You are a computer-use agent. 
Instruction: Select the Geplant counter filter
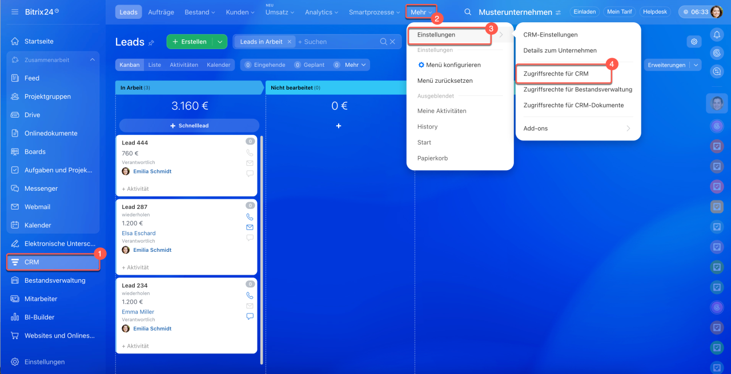tap(309, 65)
